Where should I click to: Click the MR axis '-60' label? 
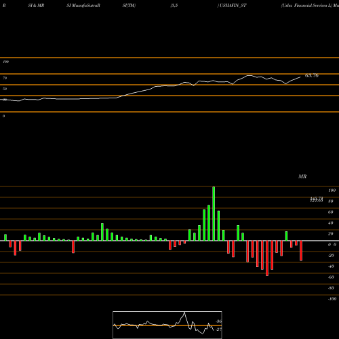tap(331, 277)
